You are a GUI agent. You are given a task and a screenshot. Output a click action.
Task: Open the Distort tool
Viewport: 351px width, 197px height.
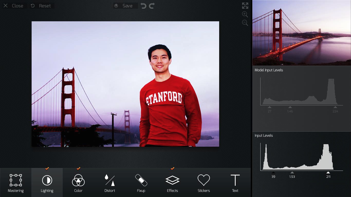(x=110, y=183)
